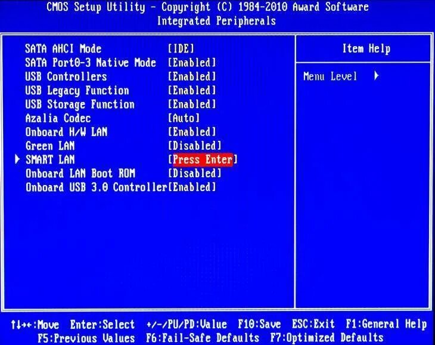The width and height of the screenshot is (435, 345).
Task: Click the F1:General Help hint
Action: pos(386,325)
